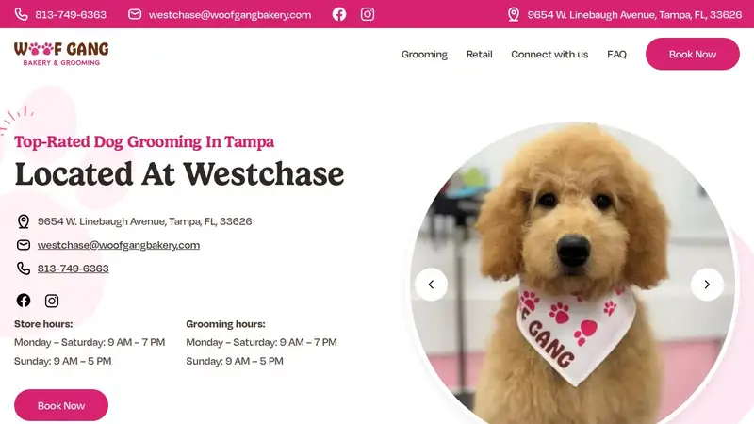
Task: Click the underlined email westchase@woofgangbakery.com
Action: (x=119, y=245)
